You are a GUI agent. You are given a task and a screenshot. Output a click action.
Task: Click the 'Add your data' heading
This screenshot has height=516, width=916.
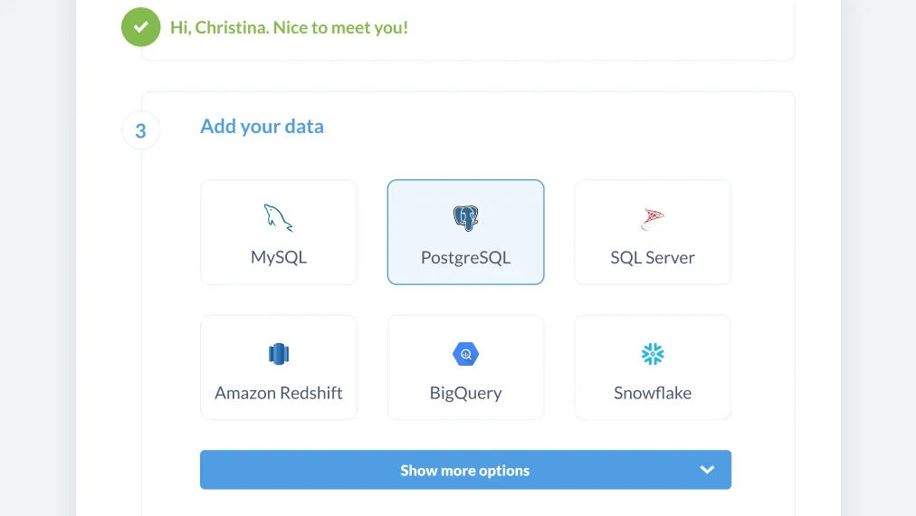coord(262,127)
